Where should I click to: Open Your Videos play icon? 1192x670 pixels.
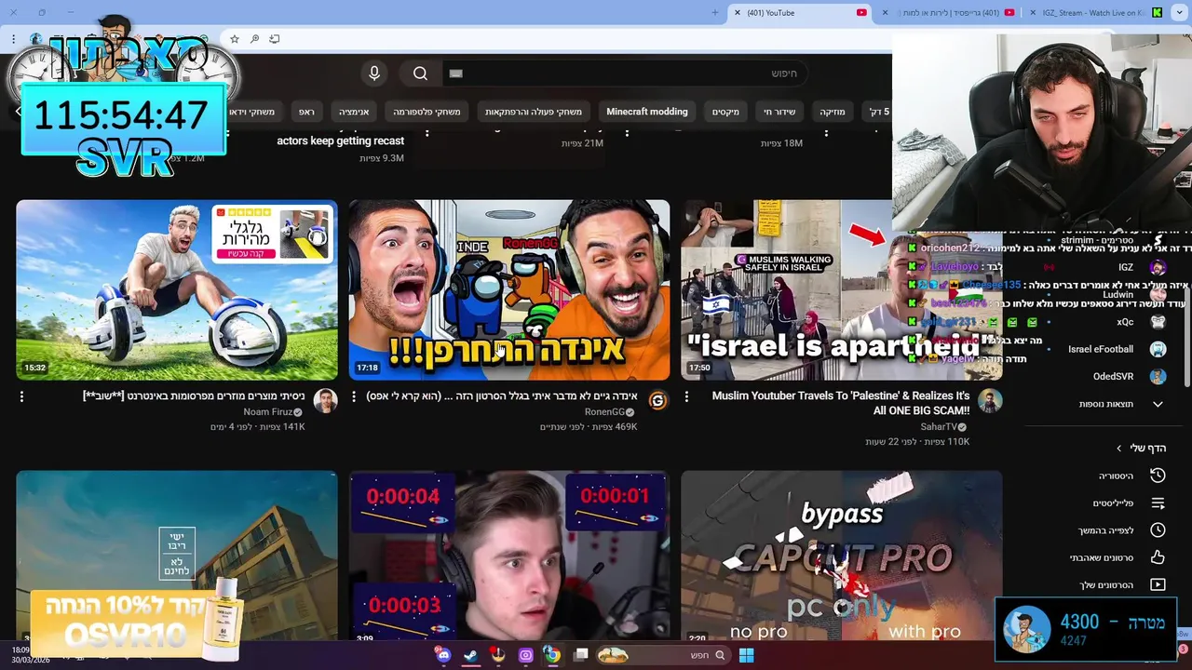pyautogui.click(x=1158, y=585)
